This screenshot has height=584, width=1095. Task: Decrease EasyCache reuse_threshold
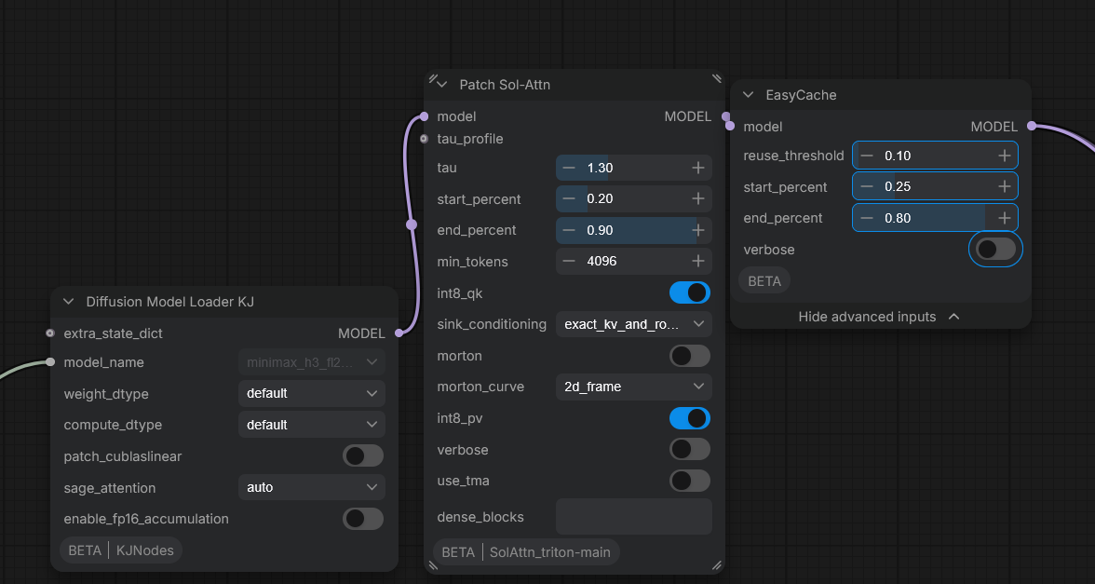867,156
